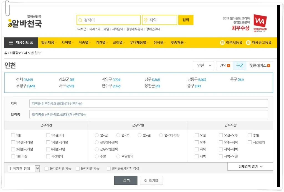The image size is (284, 192).
Task: Click the hamburger icon beside 채용정보 홈
Action: click(x=11, y=43)
